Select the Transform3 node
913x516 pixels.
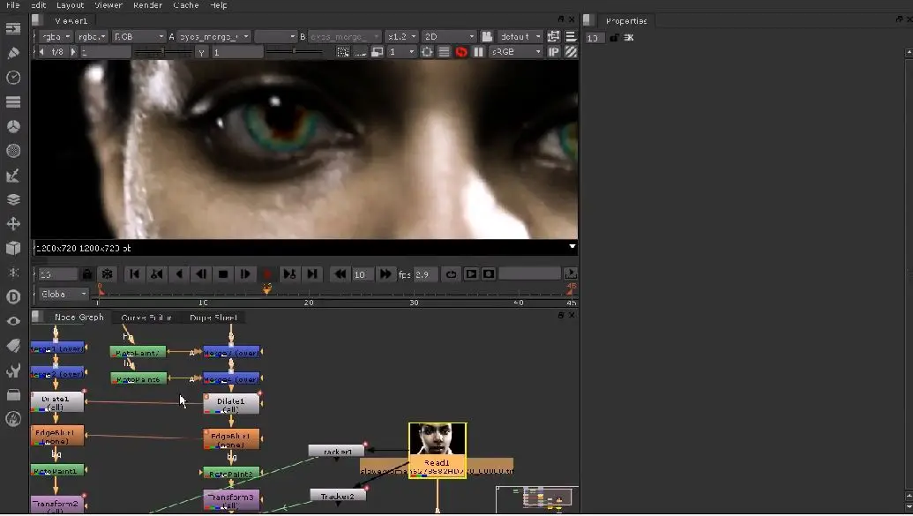pos(231,500)
